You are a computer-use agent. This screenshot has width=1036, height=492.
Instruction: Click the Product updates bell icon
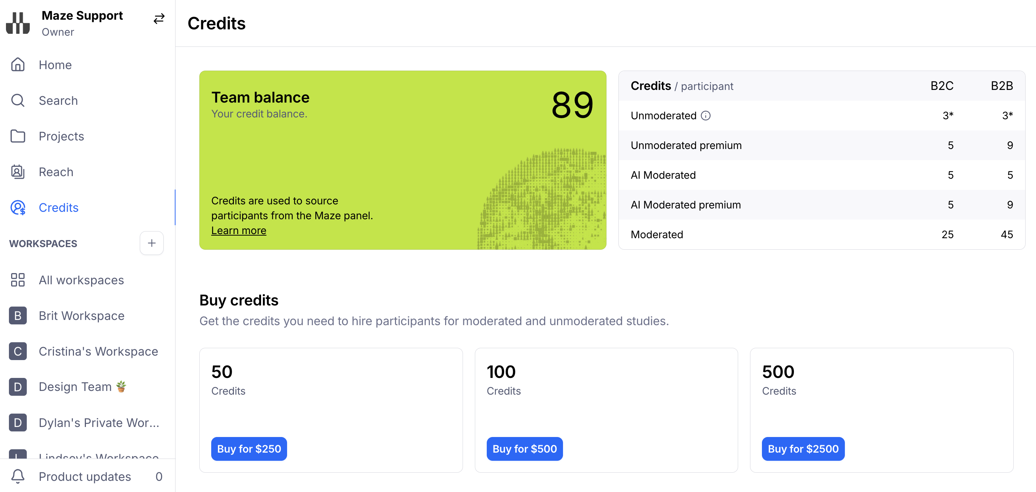18,476
